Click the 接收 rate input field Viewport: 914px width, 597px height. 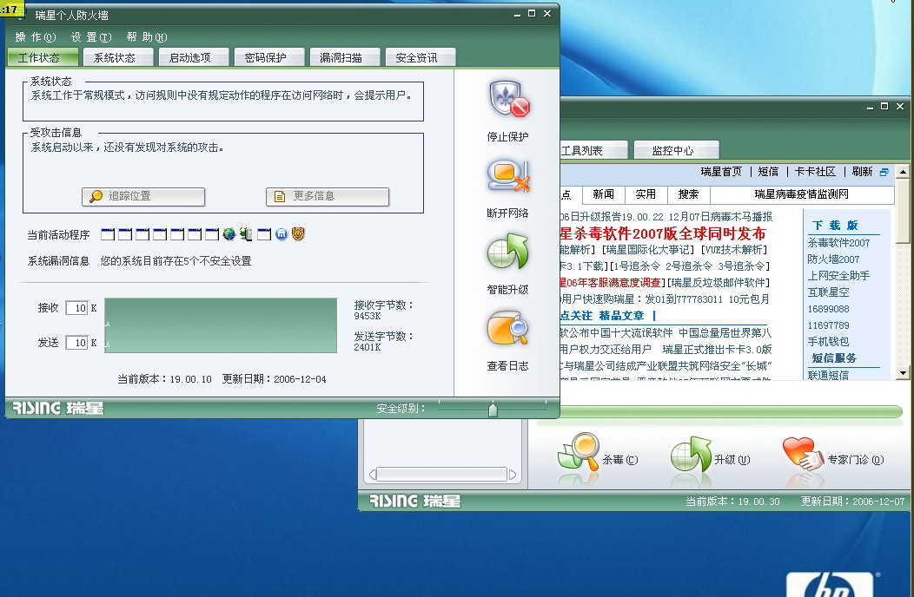point(76,307)
